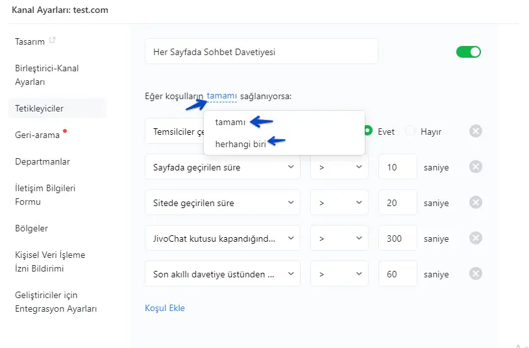The width and height of the screenshot is (529, 348).
Task: Open Departmanlar in the sidebar
Action: (42, 161)
